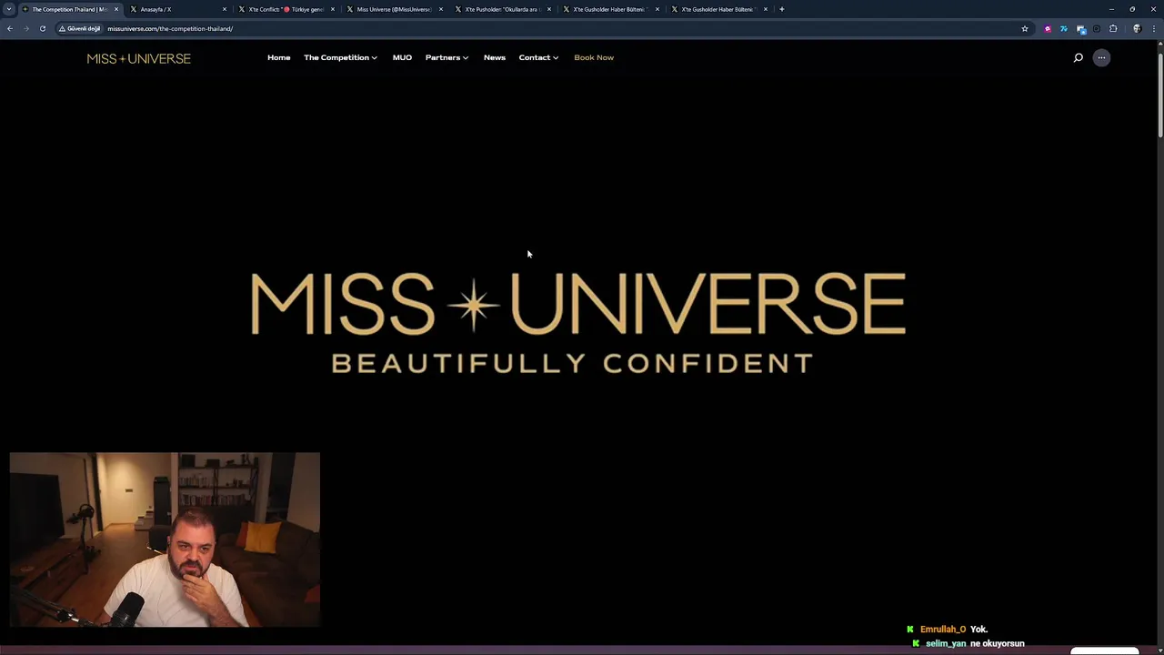The image size is (1164, 655).
Task: Expand the Partners dropdown menu
Action: point(447,57)
